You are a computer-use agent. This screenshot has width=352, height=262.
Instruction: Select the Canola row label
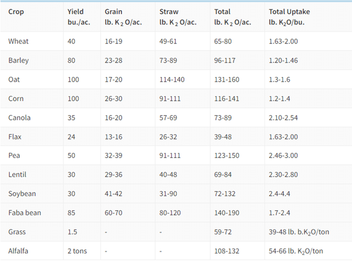tap(20, 118)
